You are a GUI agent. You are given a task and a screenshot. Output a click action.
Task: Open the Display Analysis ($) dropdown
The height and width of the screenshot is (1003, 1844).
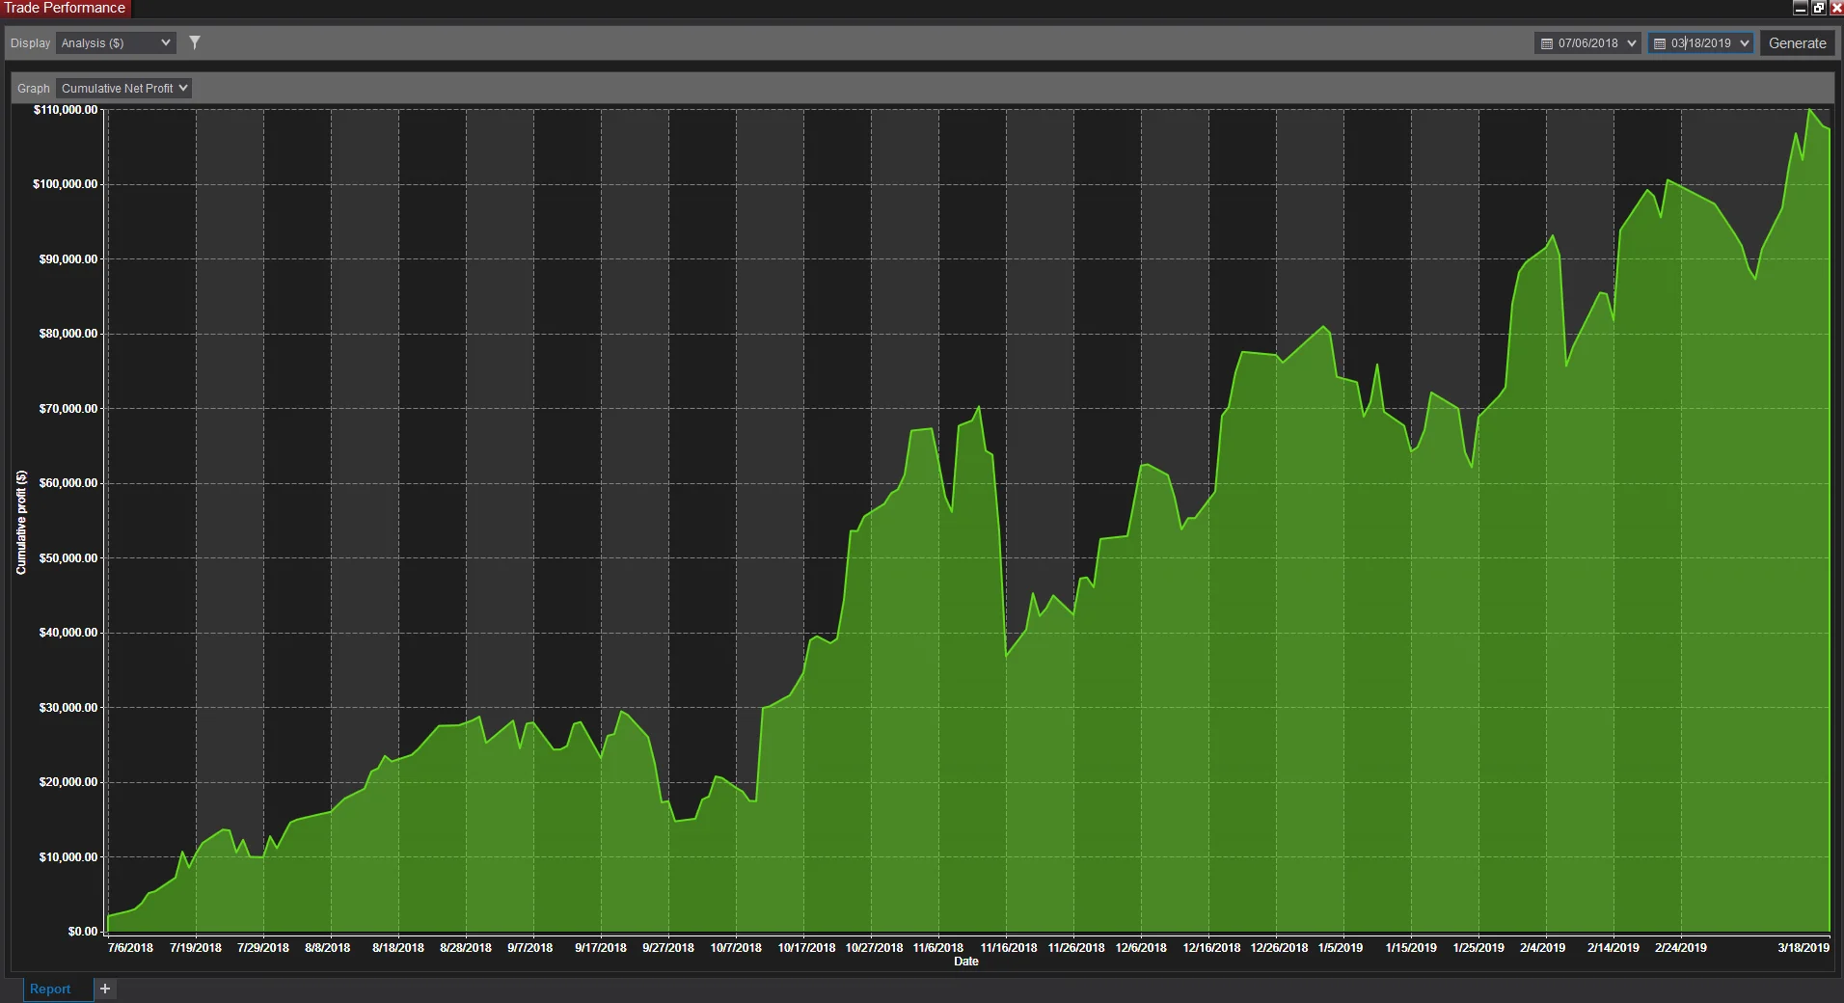[x=116, y=42]
